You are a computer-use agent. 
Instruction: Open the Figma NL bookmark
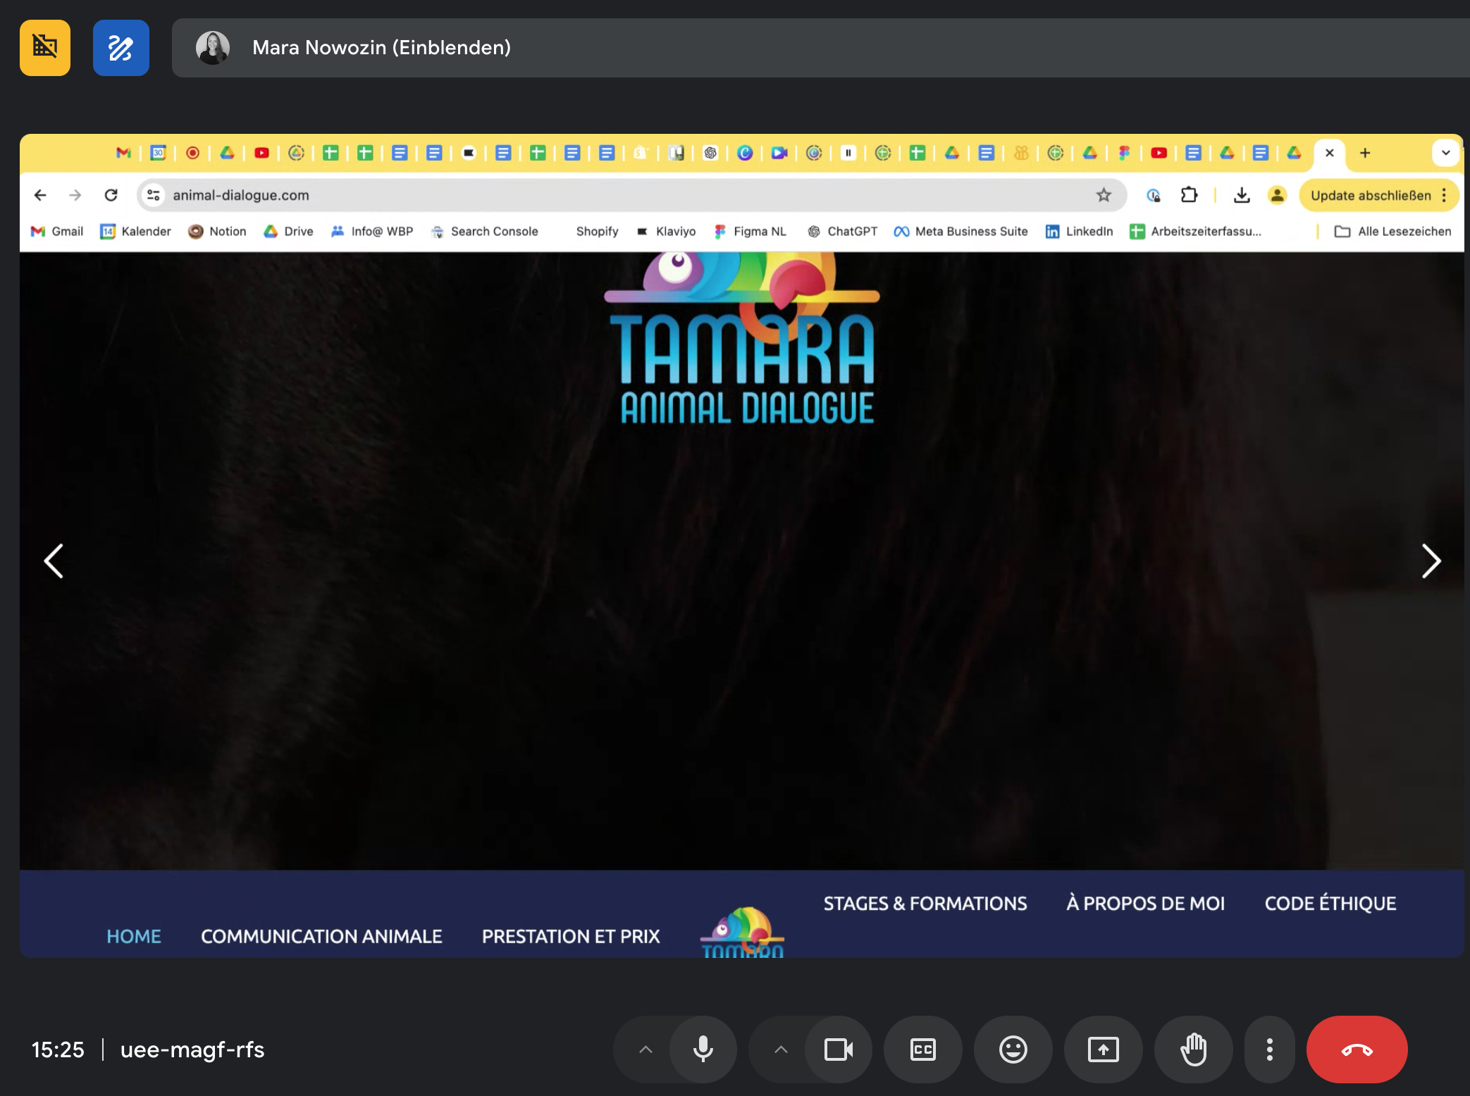[751, 231]
